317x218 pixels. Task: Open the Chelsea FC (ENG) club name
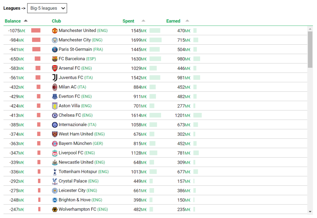click(76, 115)
